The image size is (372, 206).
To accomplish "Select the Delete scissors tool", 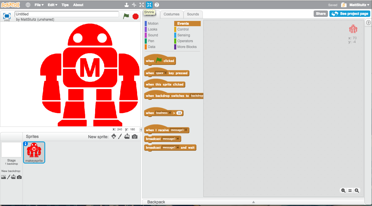I will point(134,5).
